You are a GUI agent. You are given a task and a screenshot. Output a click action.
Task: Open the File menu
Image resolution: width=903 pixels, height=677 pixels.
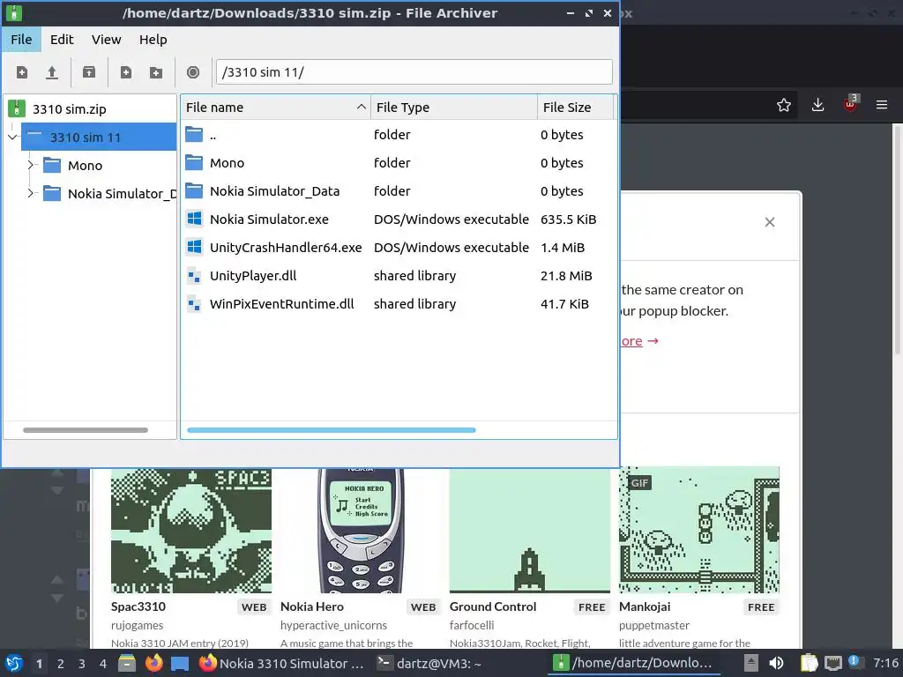21,39
